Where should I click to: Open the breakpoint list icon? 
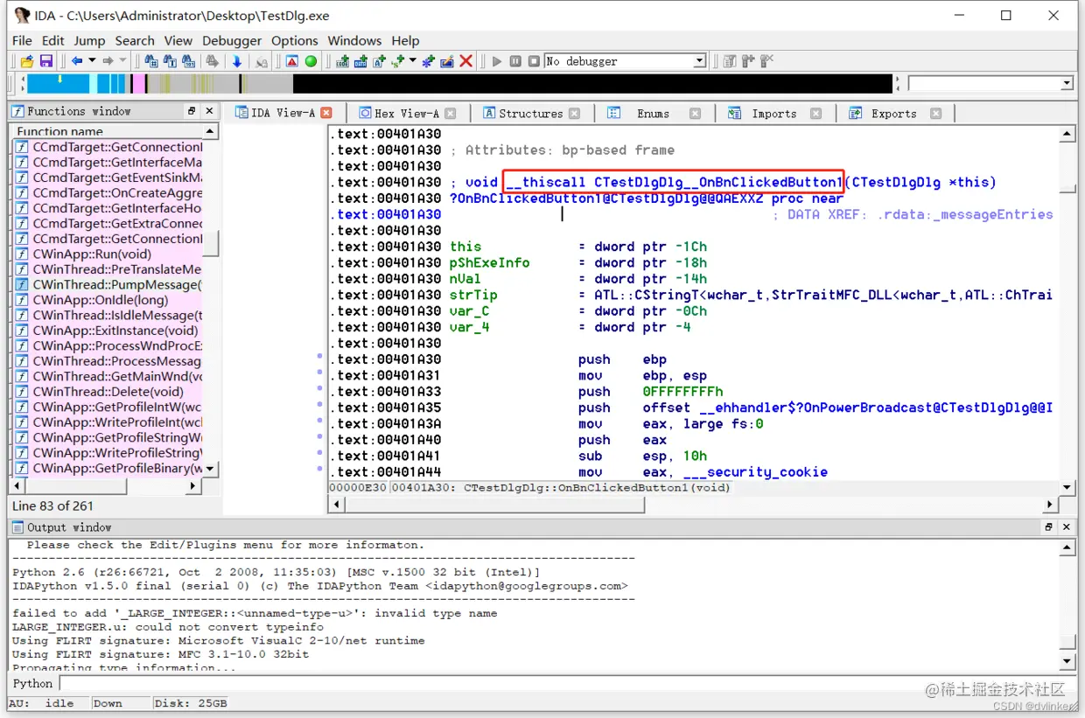(x=729, y=61)
